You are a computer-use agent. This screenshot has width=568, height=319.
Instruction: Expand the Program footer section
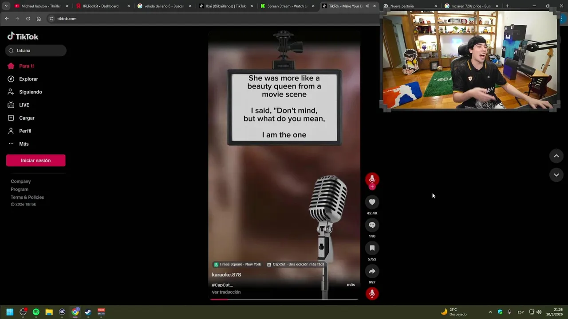20,189
